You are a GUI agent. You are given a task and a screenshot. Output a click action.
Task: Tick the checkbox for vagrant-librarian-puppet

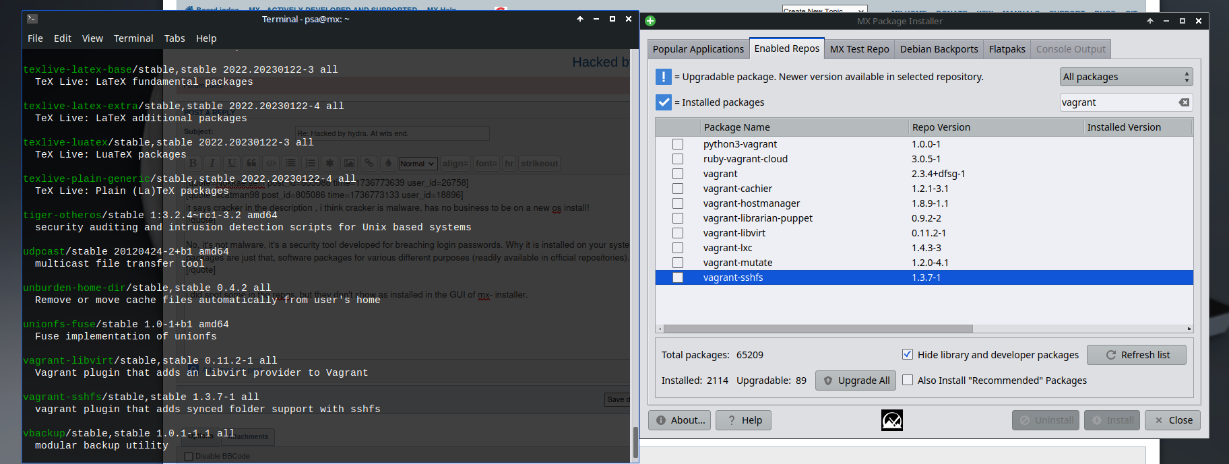[678, 218]
